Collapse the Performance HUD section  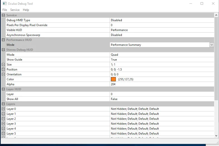click(3, 40)
